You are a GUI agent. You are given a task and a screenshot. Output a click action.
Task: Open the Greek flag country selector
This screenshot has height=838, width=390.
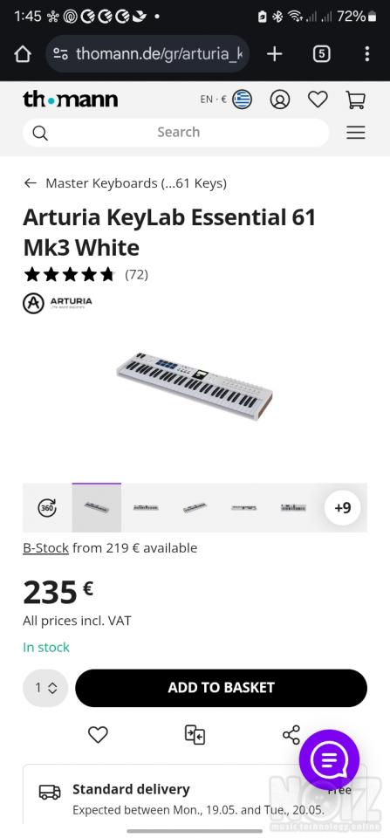coord(242,100)
